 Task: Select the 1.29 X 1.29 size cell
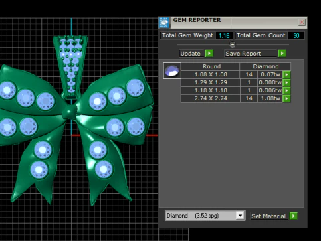pos(211,82)
